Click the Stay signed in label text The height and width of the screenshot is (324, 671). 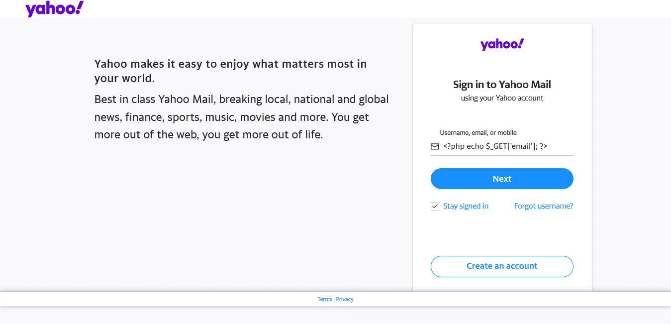coord(466,206)
